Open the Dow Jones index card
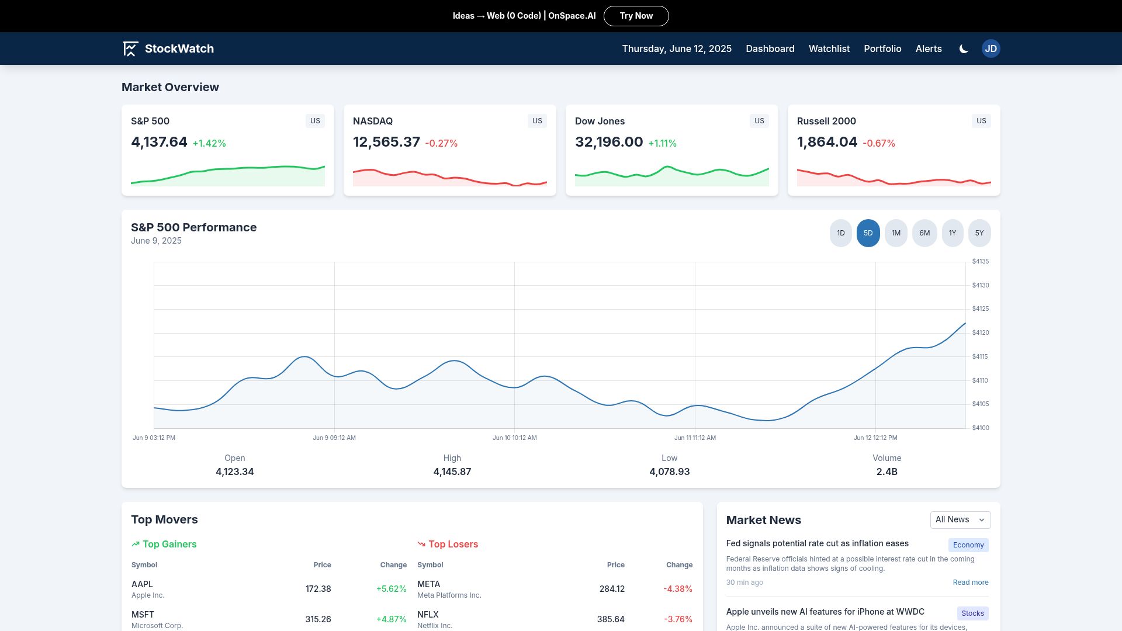1122x631 pixels. [x=672, y=150]
